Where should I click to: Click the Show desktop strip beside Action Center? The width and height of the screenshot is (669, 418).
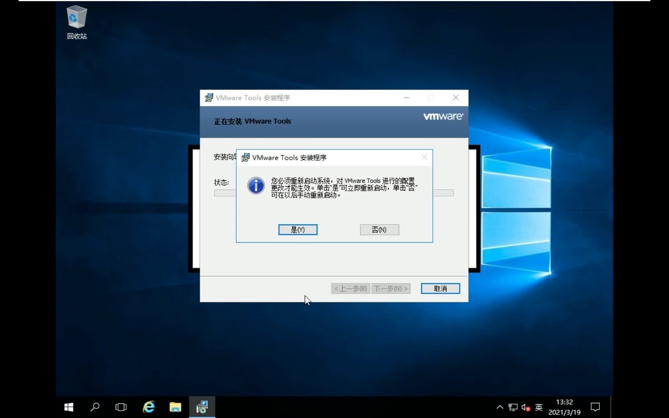[612, 407]
